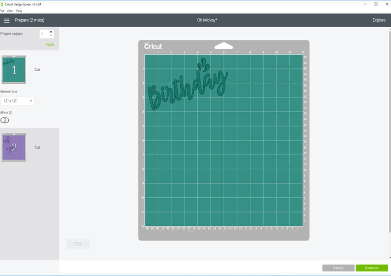
Task: Click the vertical scrollbar of the mat view
Action: 390,131
